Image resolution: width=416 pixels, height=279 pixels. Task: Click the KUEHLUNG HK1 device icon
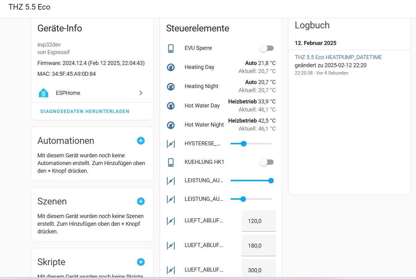point(171,162)
